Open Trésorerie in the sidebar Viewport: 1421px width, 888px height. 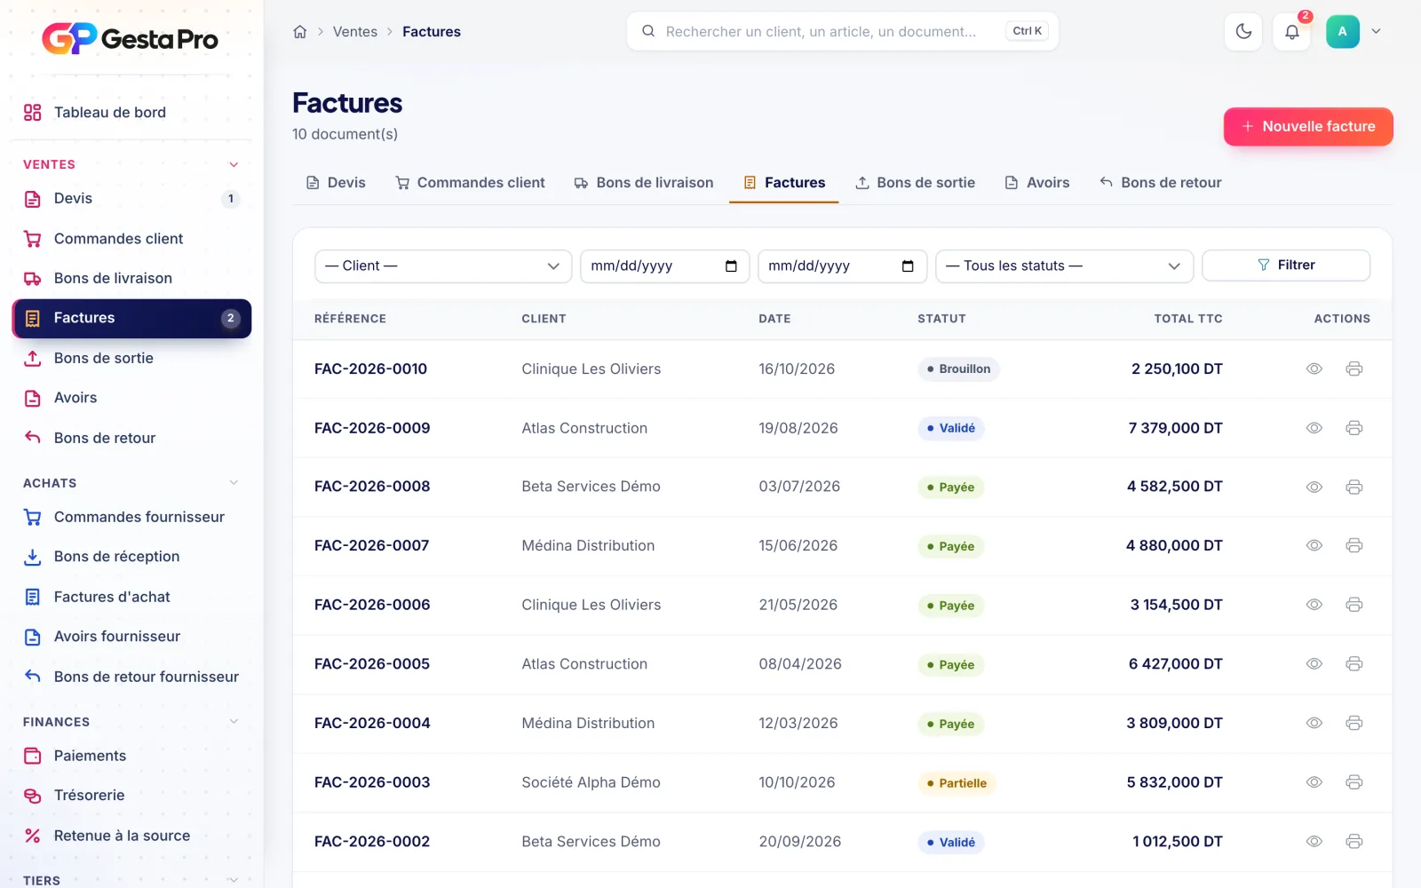pos(131,796)
